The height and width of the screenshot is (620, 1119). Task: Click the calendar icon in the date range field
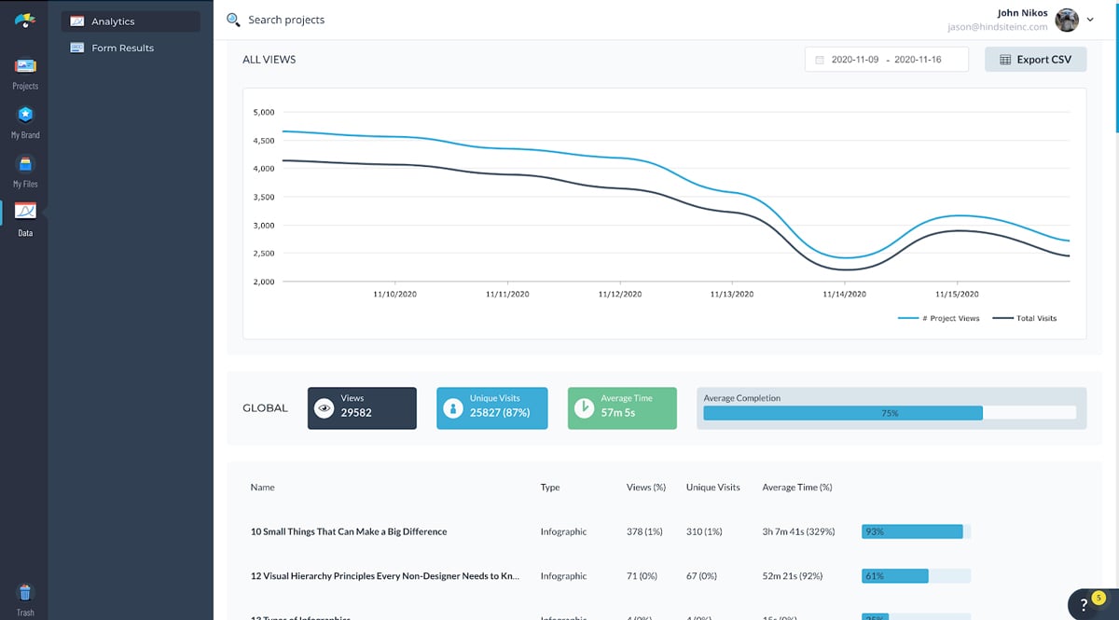819,59
